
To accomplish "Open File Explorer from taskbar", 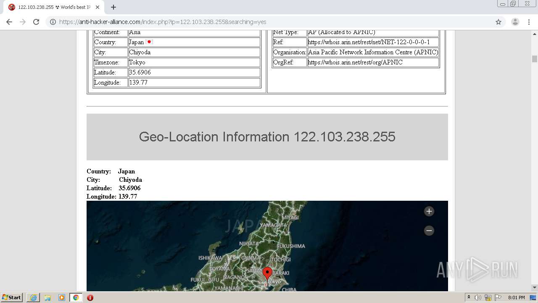I will 47,298.
